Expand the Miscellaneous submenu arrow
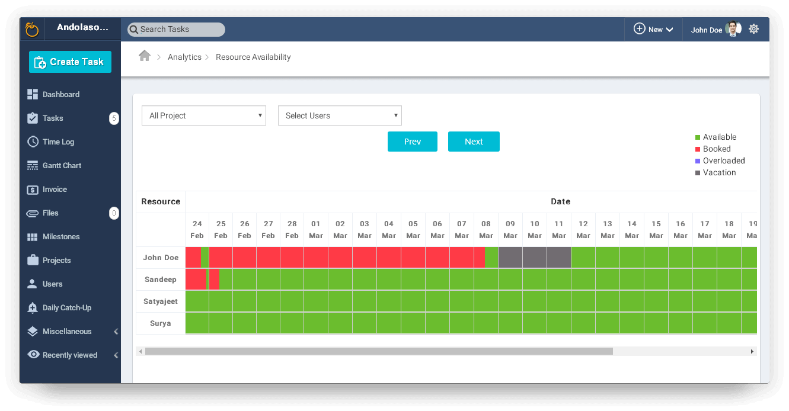 coord(116,332)
